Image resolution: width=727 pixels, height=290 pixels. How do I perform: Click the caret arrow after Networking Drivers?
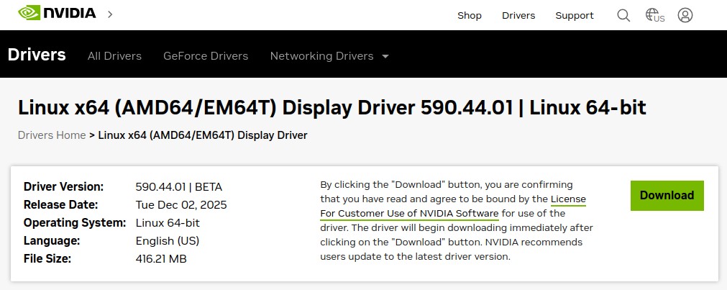[385, 56]
